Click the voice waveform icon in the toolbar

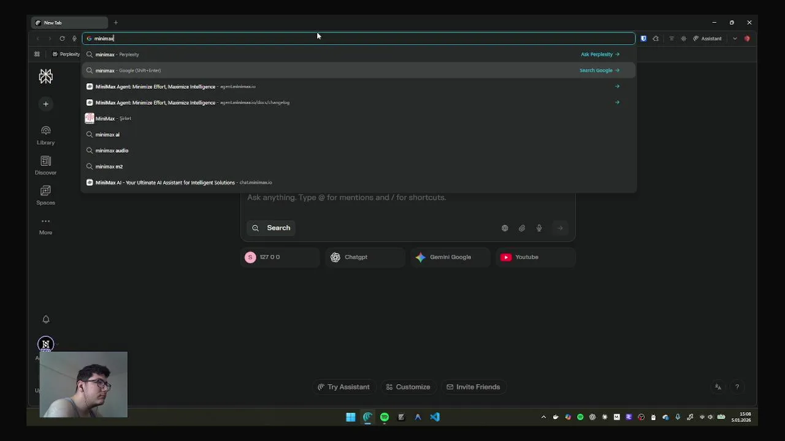pos(683,39)
